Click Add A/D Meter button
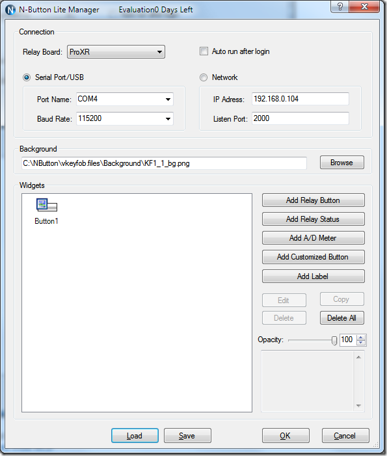This screenshot has height=456, width=387. pos(313,238)
